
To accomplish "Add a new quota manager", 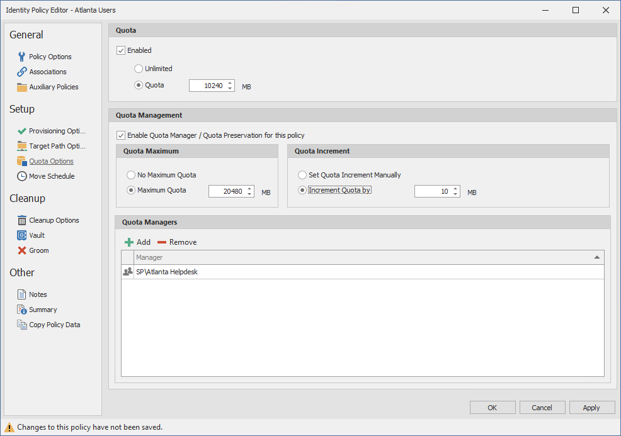I will [x=137, y=242].
